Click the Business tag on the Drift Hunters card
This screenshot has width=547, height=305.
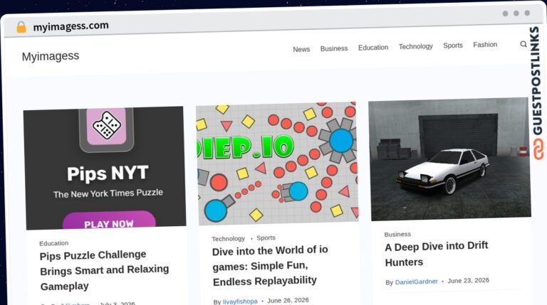click(397, 235)
